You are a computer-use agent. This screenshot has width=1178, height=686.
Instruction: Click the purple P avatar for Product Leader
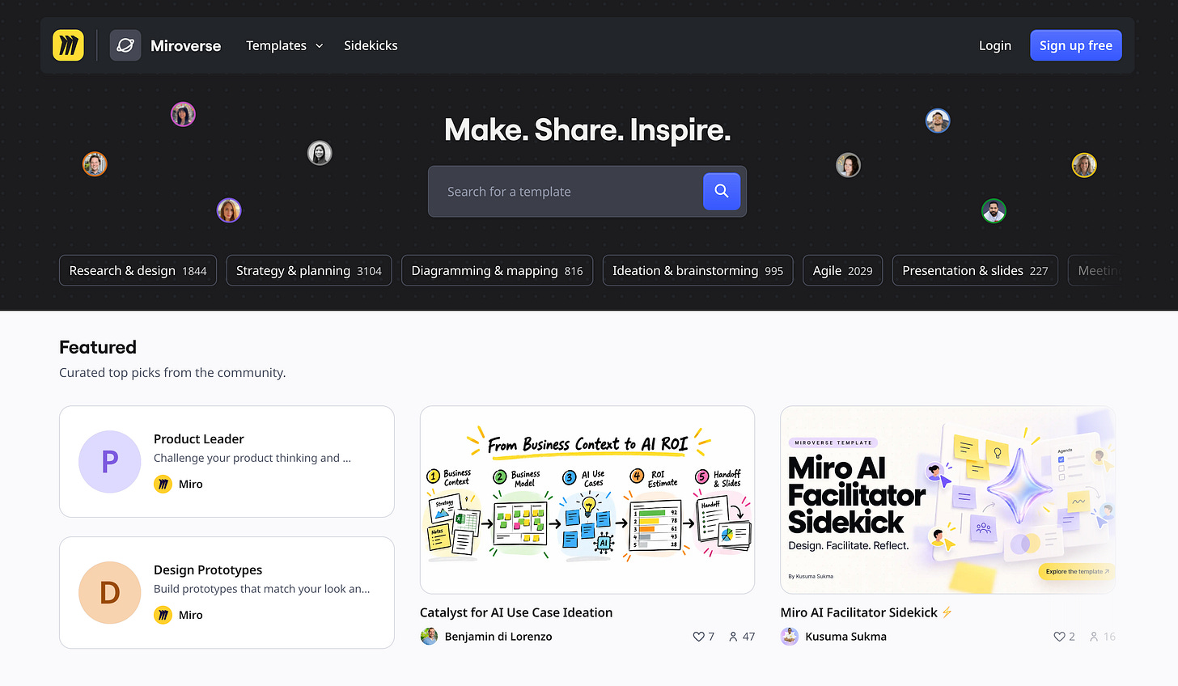(110, 461)
